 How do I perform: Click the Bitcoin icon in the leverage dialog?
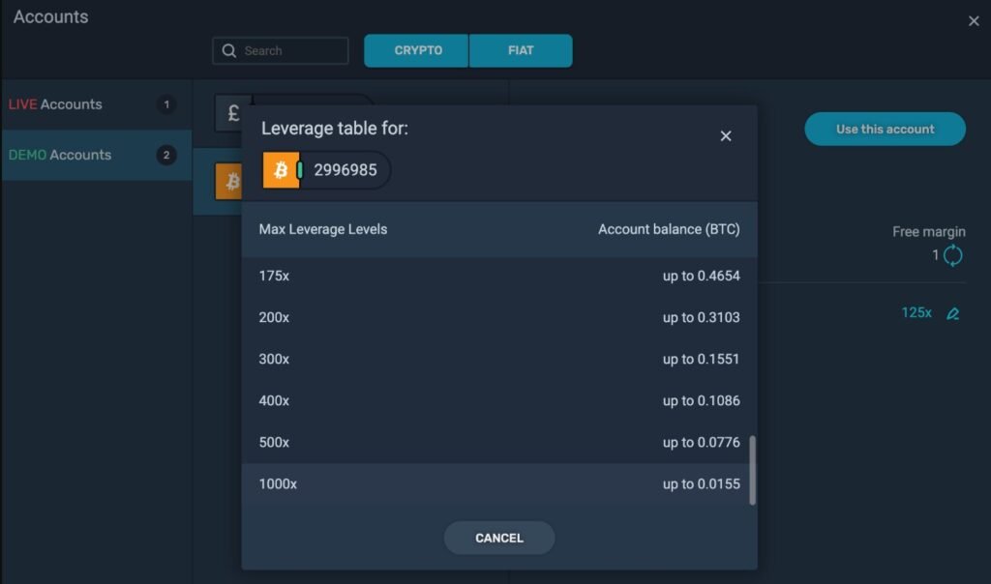point(281,170)
